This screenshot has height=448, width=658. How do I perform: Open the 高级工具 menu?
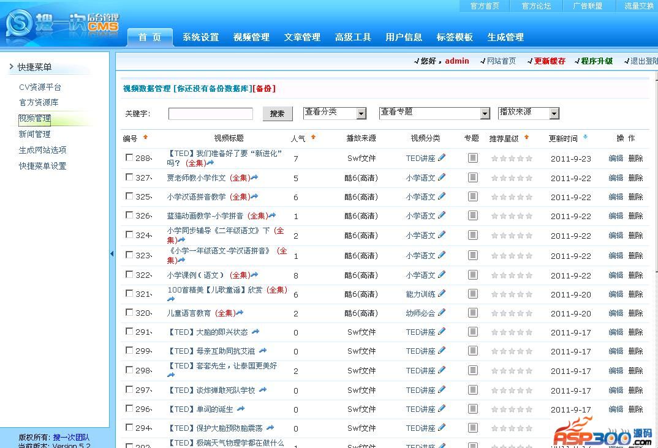pos(353,37)
